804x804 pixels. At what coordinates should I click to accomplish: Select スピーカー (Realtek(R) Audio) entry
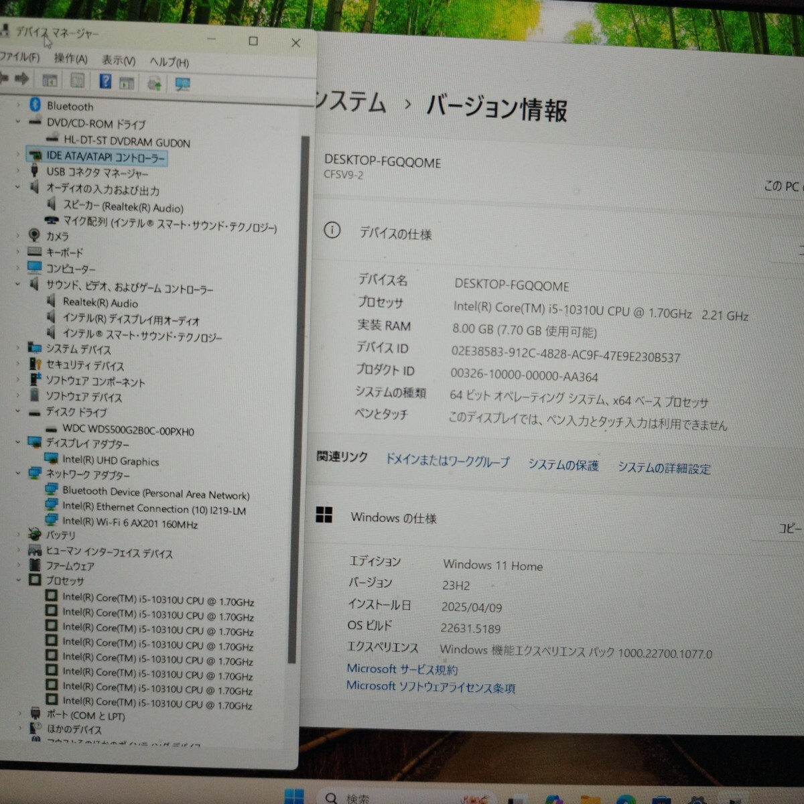[123, 206]
